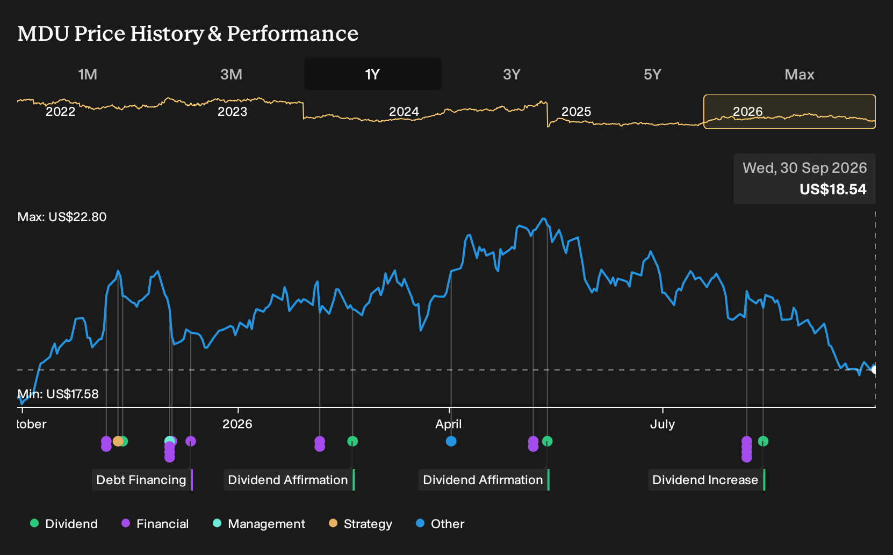This screenshot has width=893, height=555.
Task: Click the highlighted 2026 range selector window
Action: tap(790, 112)
